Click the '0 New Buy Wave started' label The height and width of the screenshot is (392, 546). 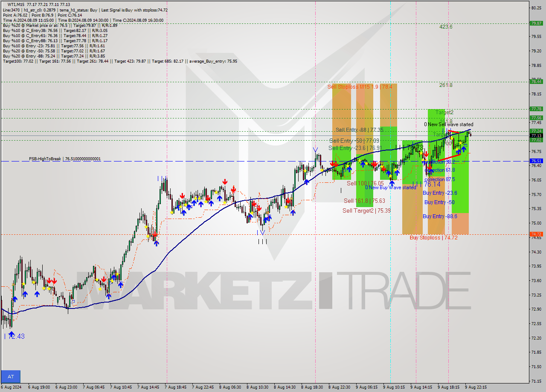(391, 187)
